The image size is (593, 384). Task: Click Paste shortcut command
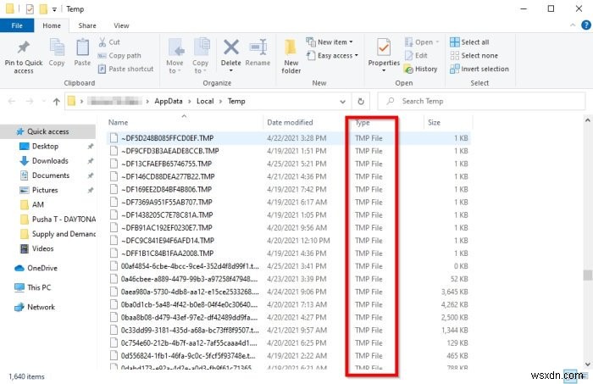126,69
